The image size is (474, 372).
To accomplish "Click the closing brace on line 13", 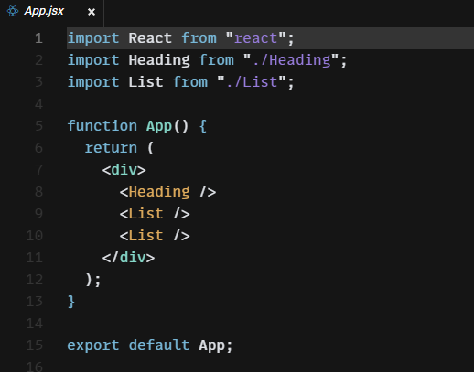I will [x=71, y=302].
